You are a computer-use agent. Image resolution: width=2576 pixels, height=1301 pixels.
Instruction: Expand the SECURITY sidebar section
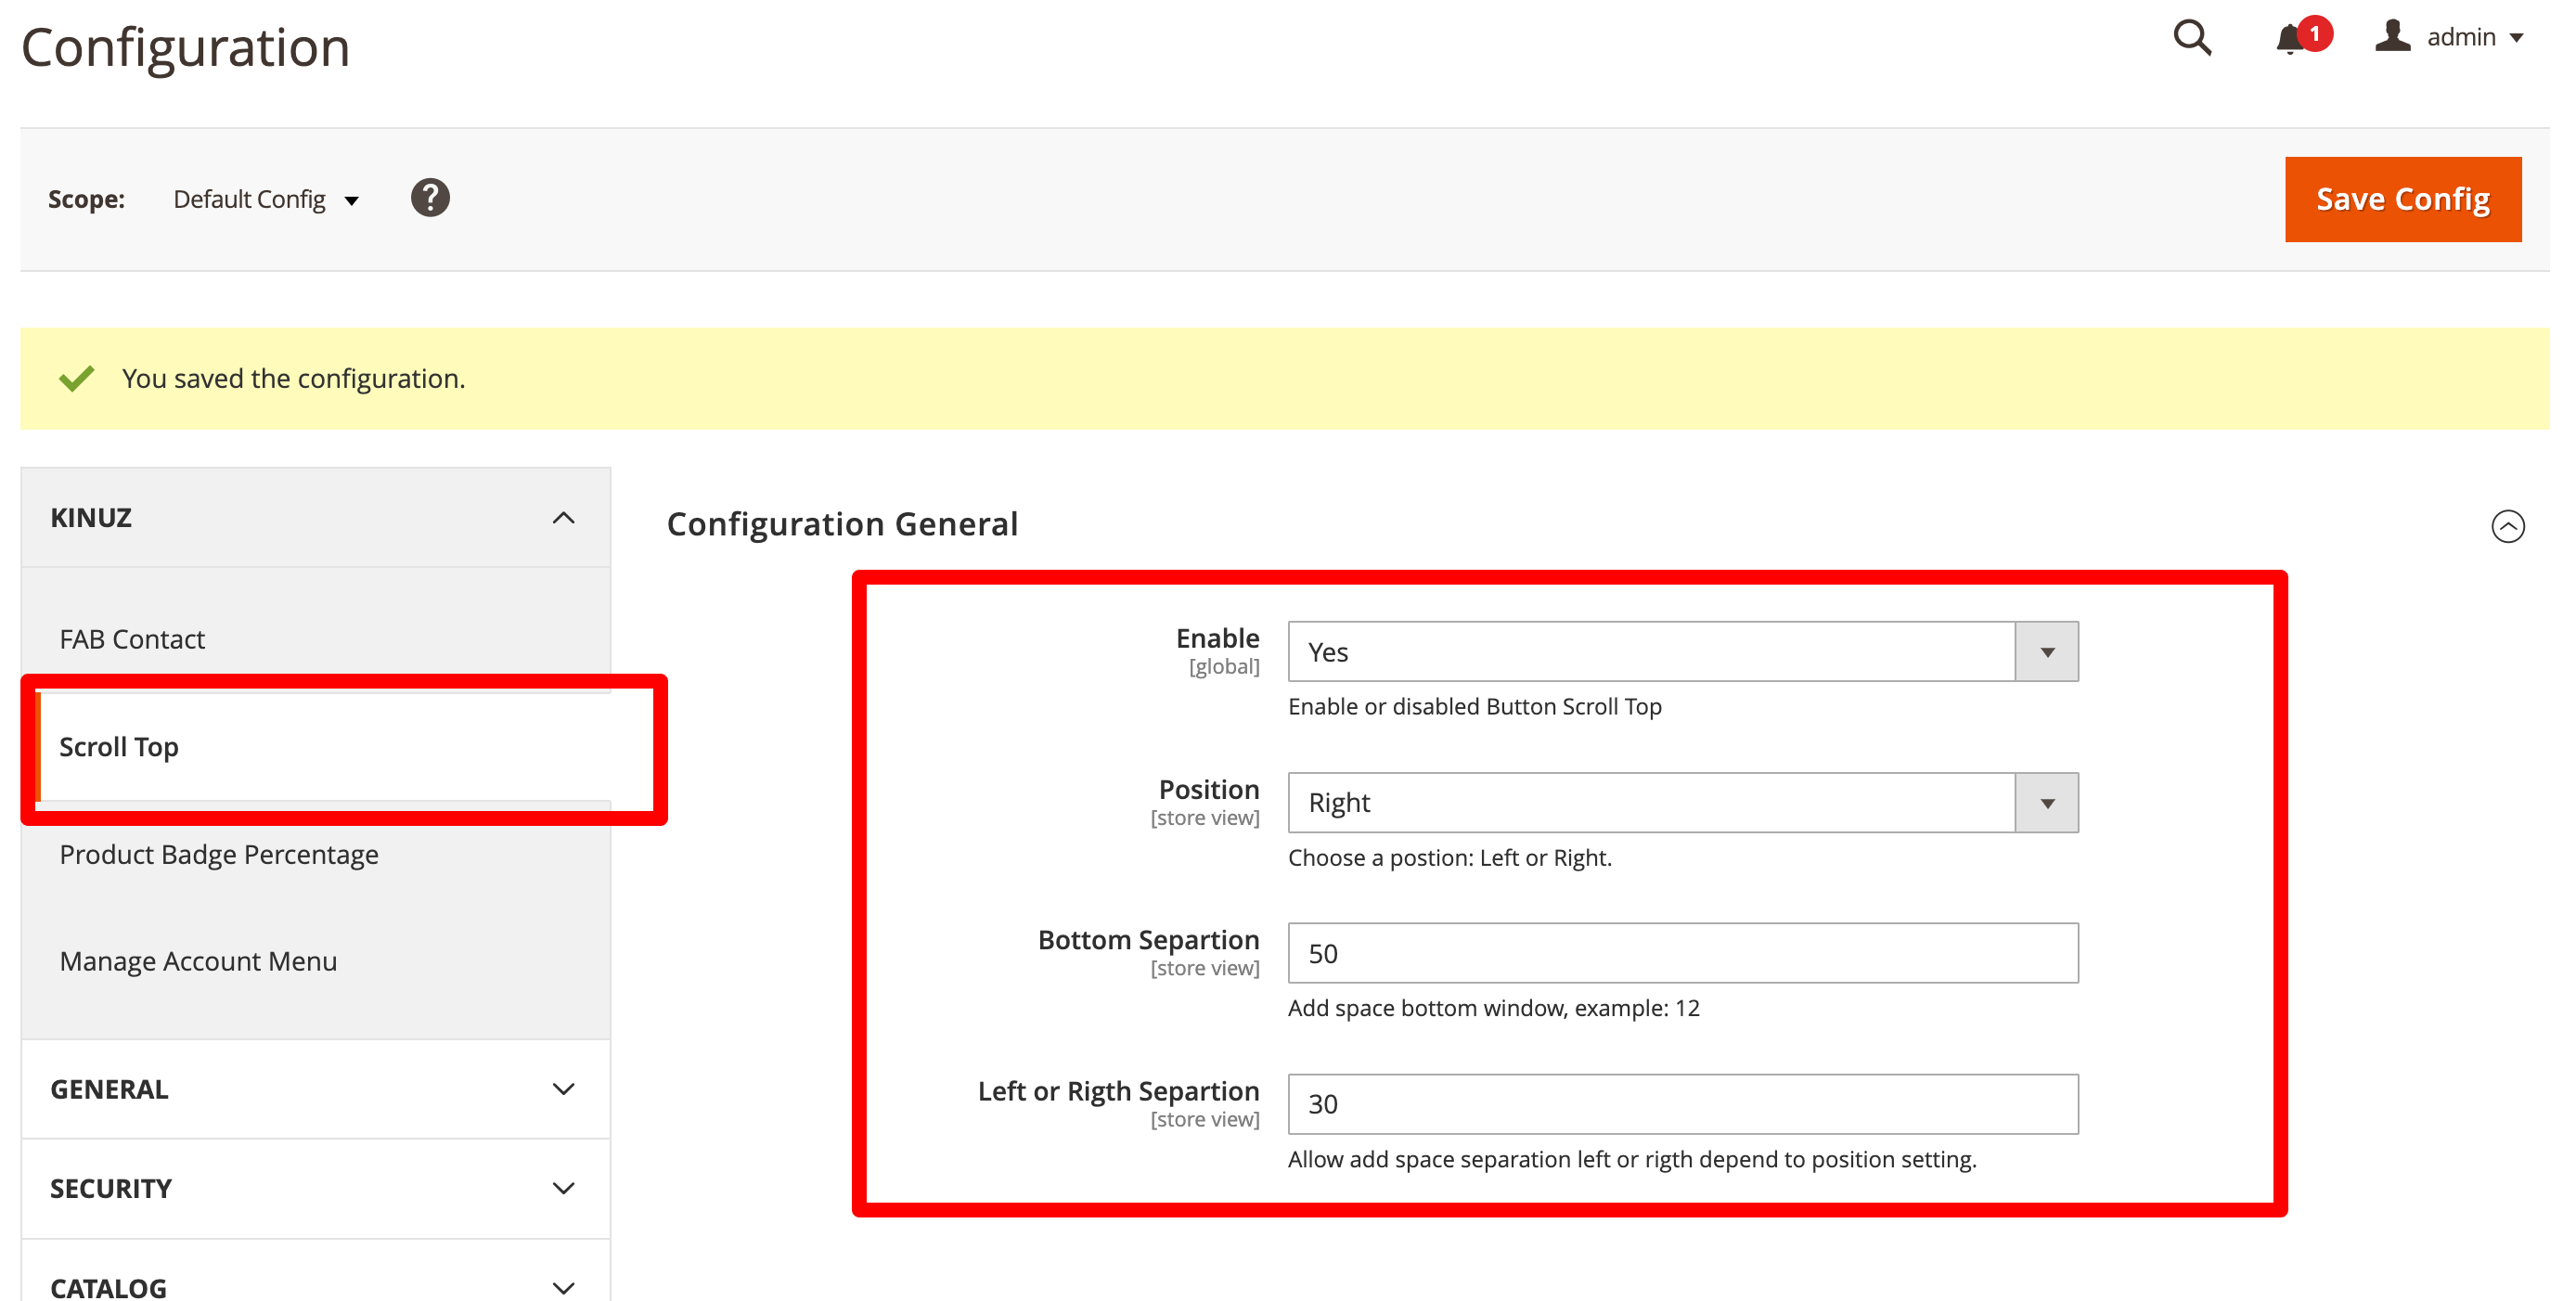tap(315, 1188)
